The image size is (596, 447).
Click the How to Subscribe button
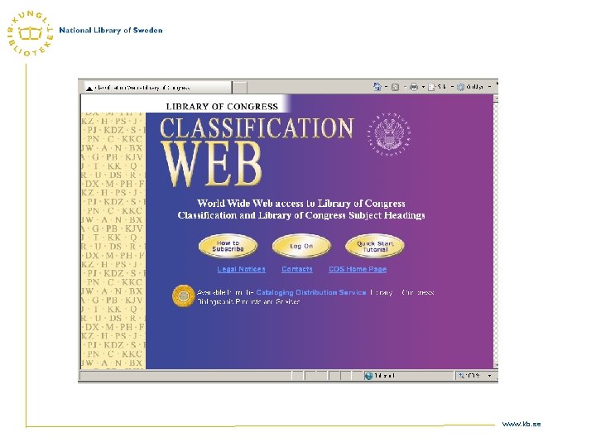pos(228,246)
